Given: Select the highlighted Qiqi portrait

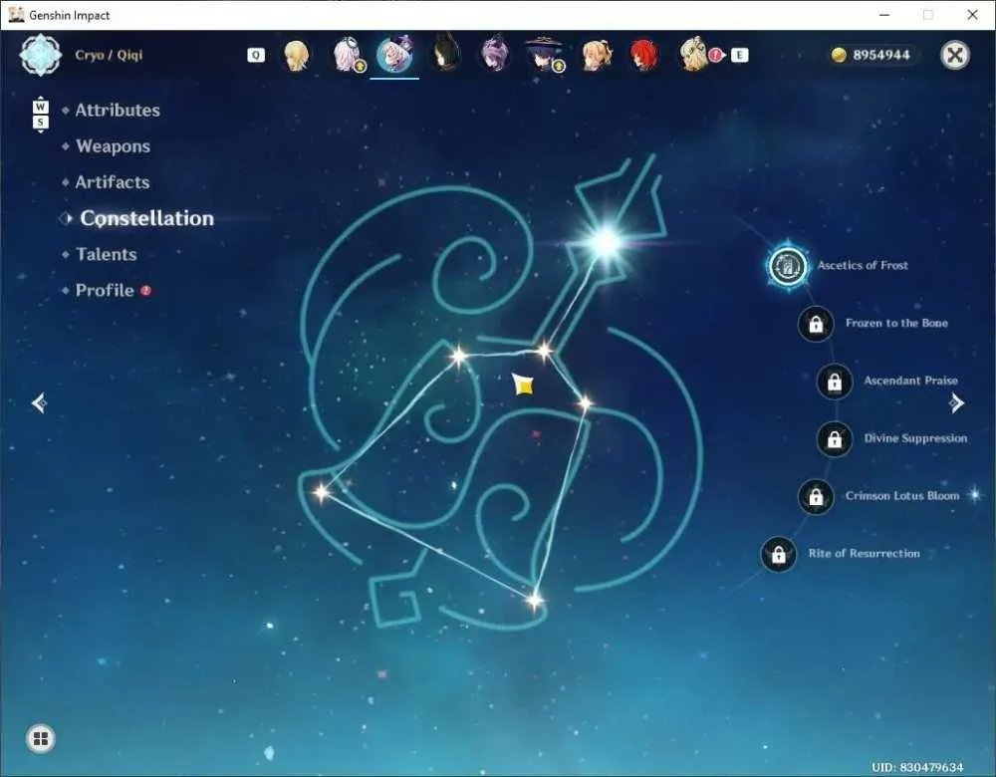Looking at the screenshot, I should 394,55.
